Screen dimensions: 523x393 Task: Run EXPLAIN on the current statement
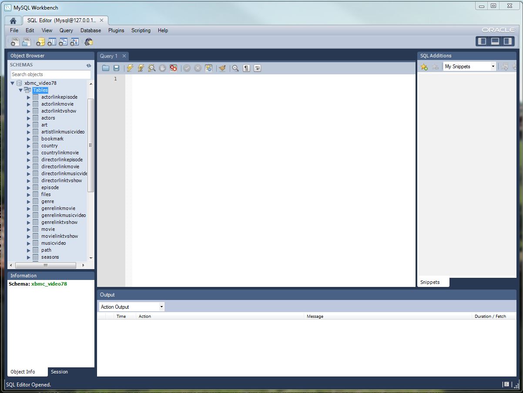coord(151,68)
